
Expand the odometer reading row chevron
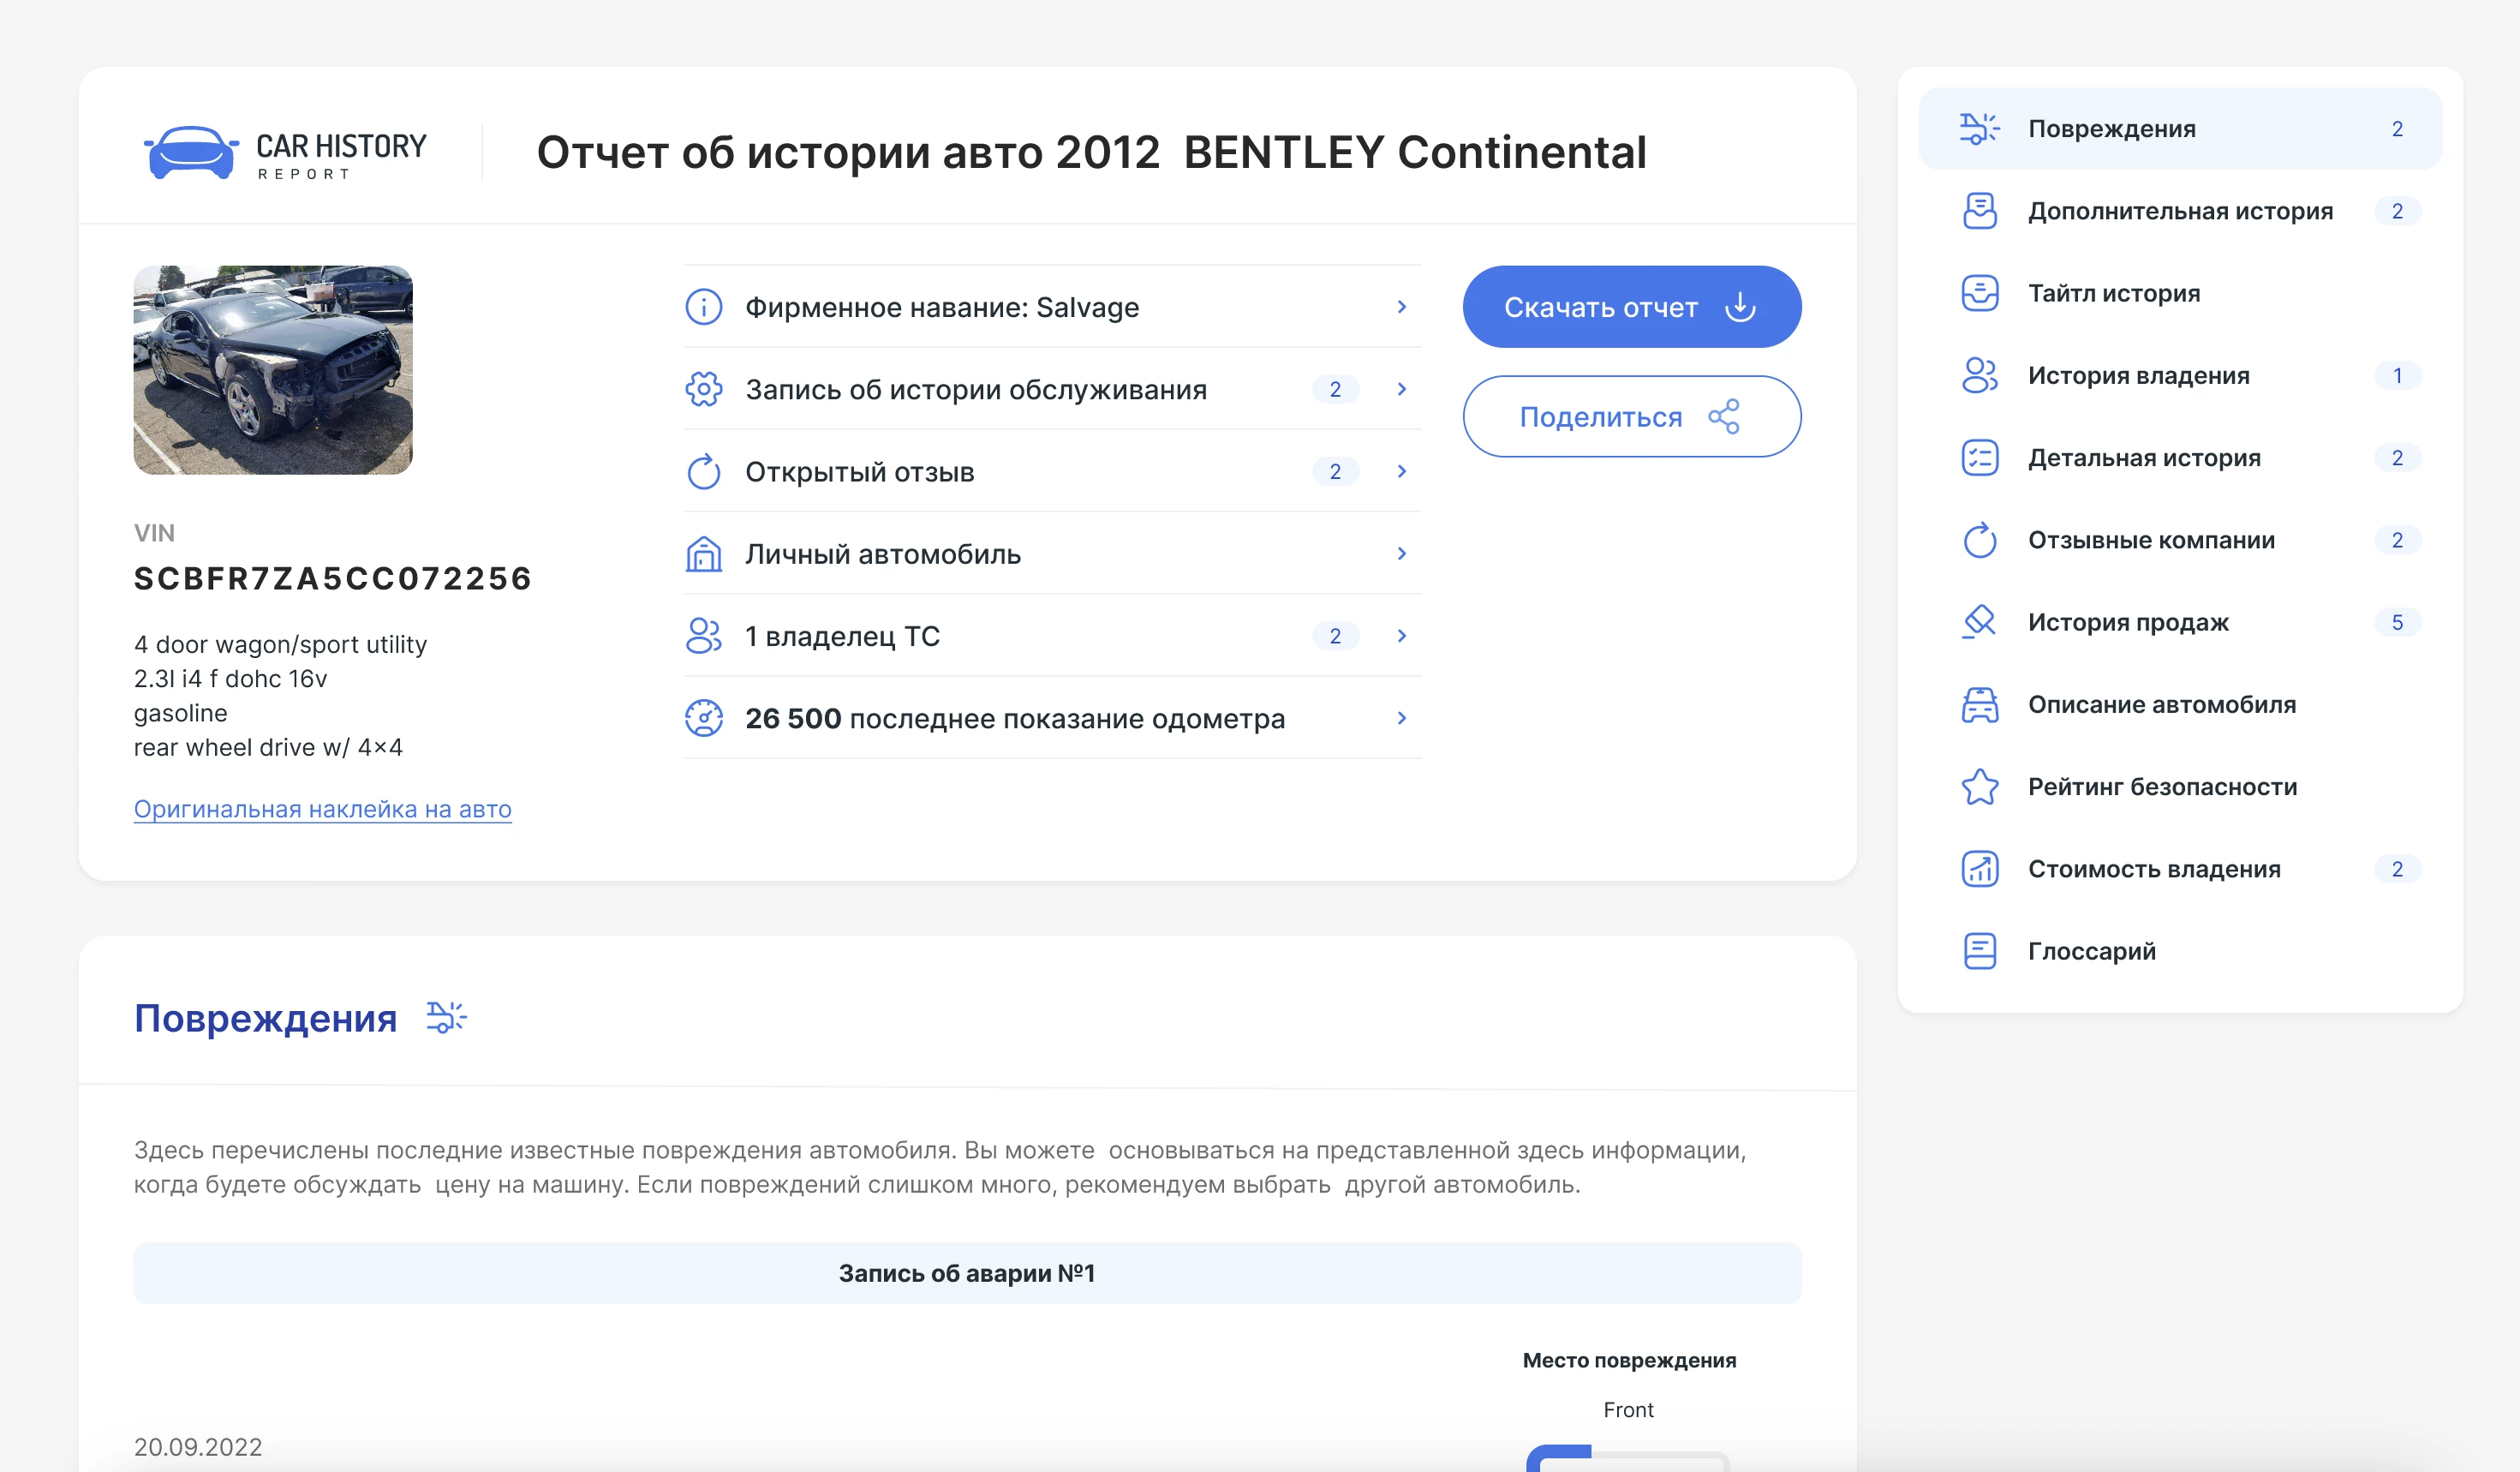(1401, 718)
